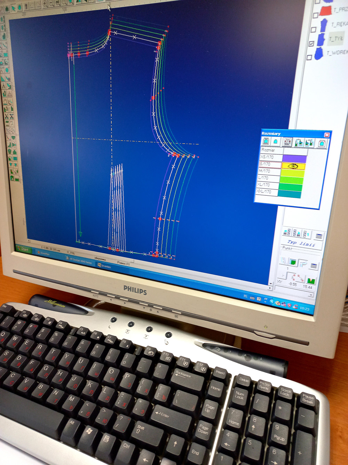The width and height of the screenshot is (348, 465).
Task: Enable the T_WOREK piece checkbox
Action: click(x=309, y=57)
